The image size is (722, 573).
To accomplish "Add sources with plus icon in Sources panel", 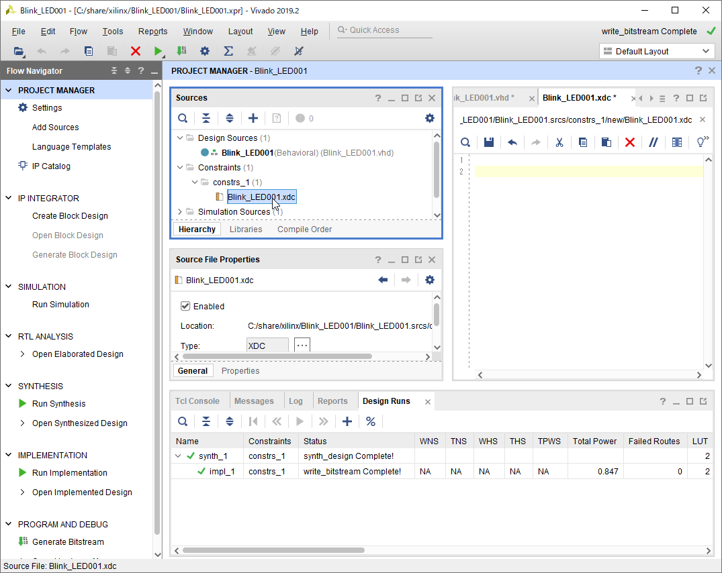I will pos(253,118).
